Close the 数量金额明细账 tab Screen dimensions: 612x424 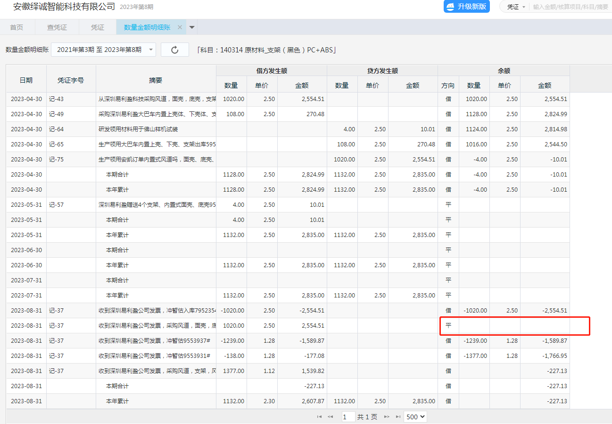point(180,27)
